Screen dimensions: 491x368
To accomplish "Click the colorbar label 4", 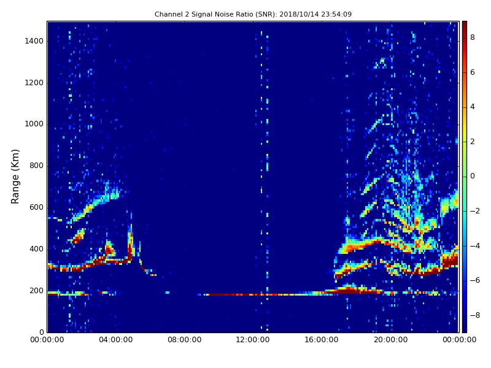I will pyautogui.click(x=473, y=107).
